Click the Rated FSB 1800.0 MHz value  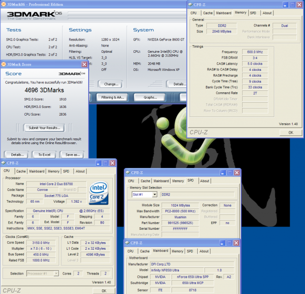pos(41,260)
